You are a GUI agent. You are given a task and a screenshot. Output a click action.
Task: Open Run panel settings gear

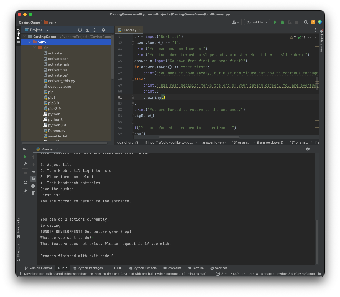click(308, 149)
